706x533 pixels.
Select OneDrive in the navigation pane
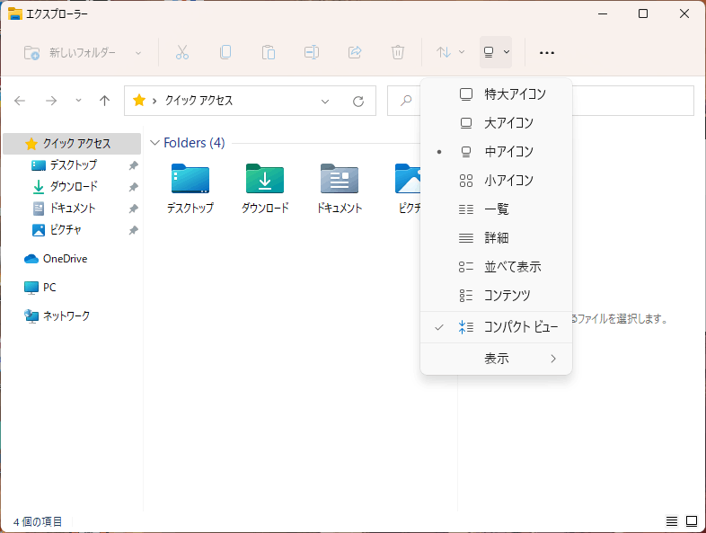[65, 259]
